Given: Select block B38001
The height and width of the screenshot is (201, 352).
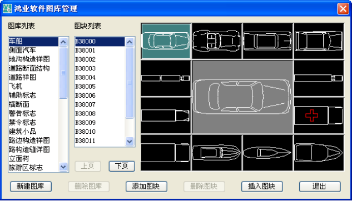Looking at the screenshot, I should point(100,51).
